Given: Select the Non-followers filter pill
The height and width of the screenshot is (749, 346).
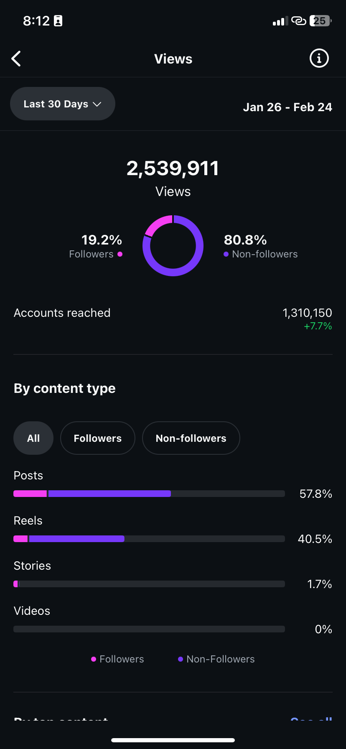Looking at the screenshot, I should [191, 438].
